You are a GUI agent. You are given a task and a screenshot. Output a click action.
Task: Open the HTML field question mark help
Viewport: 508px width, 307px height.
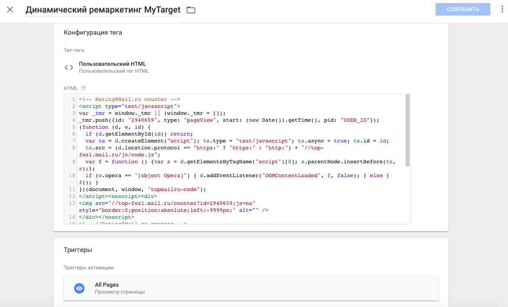[x=83, y=88]
